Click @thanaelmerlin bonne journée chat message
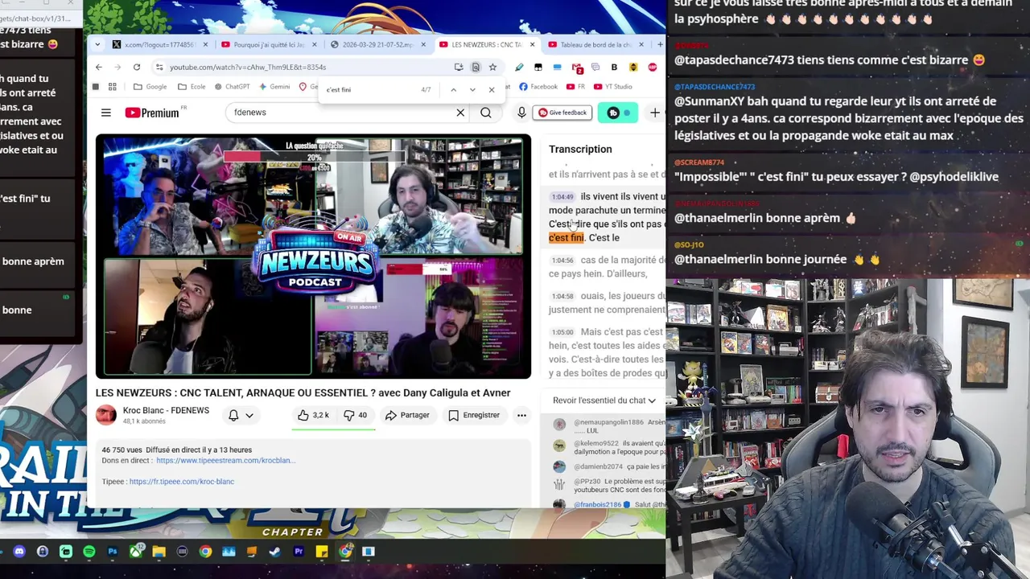The height and width of the screenshot is (579, 1030). pos(778,259)
